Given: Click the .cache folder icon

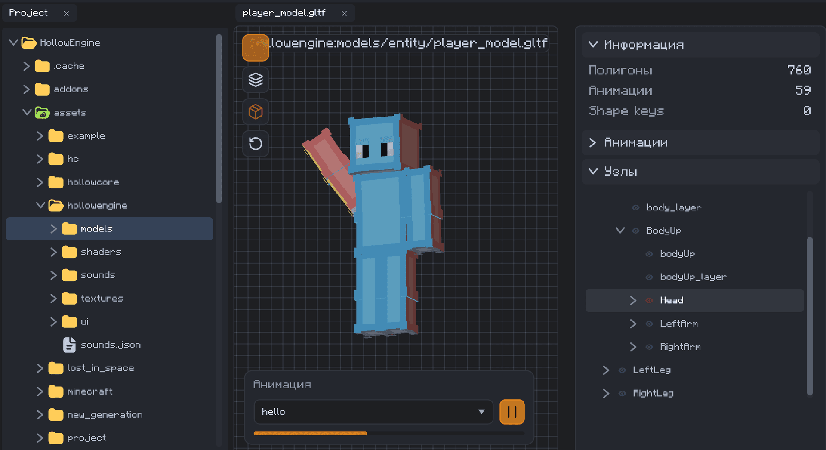Looking at the screenshot, I should tap(42, 66).
